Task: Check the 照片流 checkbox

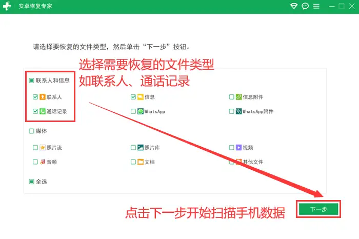Action: click(x=35, y=147)
